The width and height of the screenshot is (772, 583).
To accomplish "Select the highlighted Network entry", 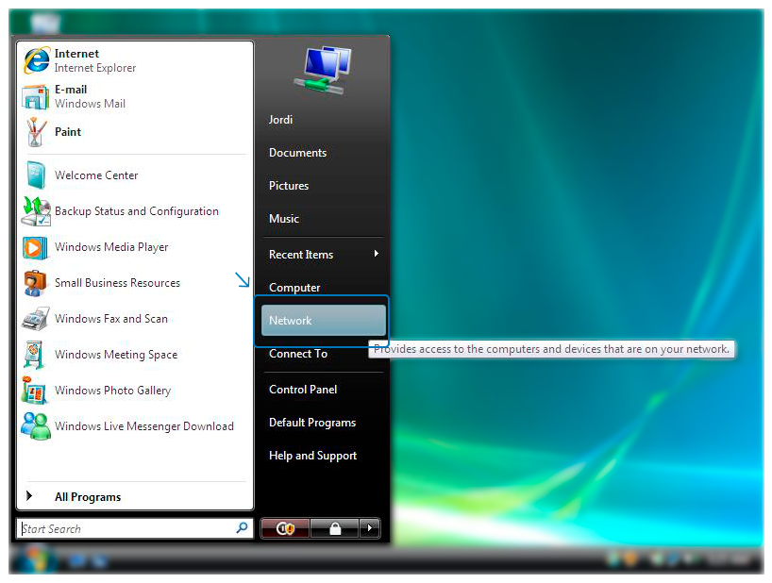I will (323, 321).
